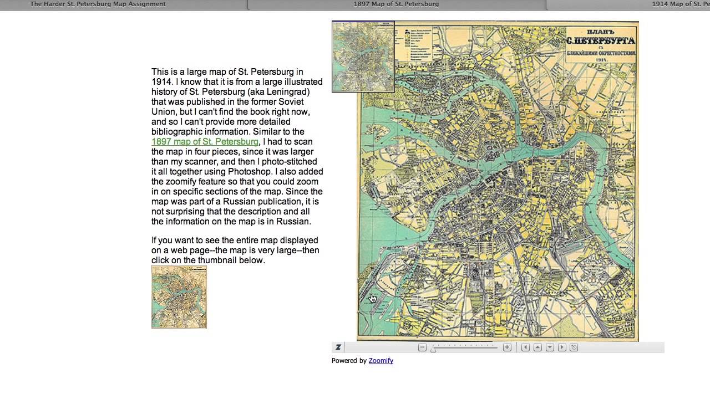
Task: Open the 1897 Map of St. Petersburg tab
Action: [x=396, y=4]
